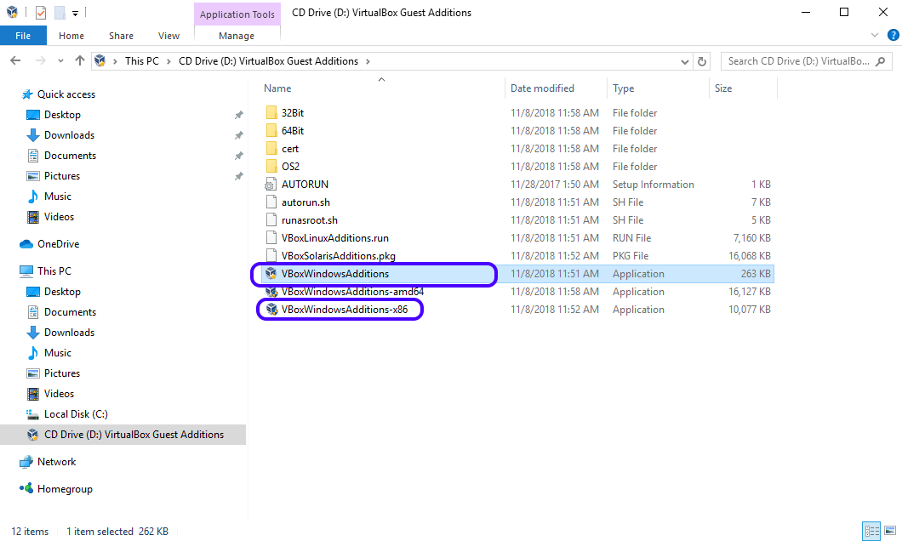Image resolution: width=902 pixels, height=541 pixels.
Task: Select the OS2 folder icon
Action: coord(271,166)
